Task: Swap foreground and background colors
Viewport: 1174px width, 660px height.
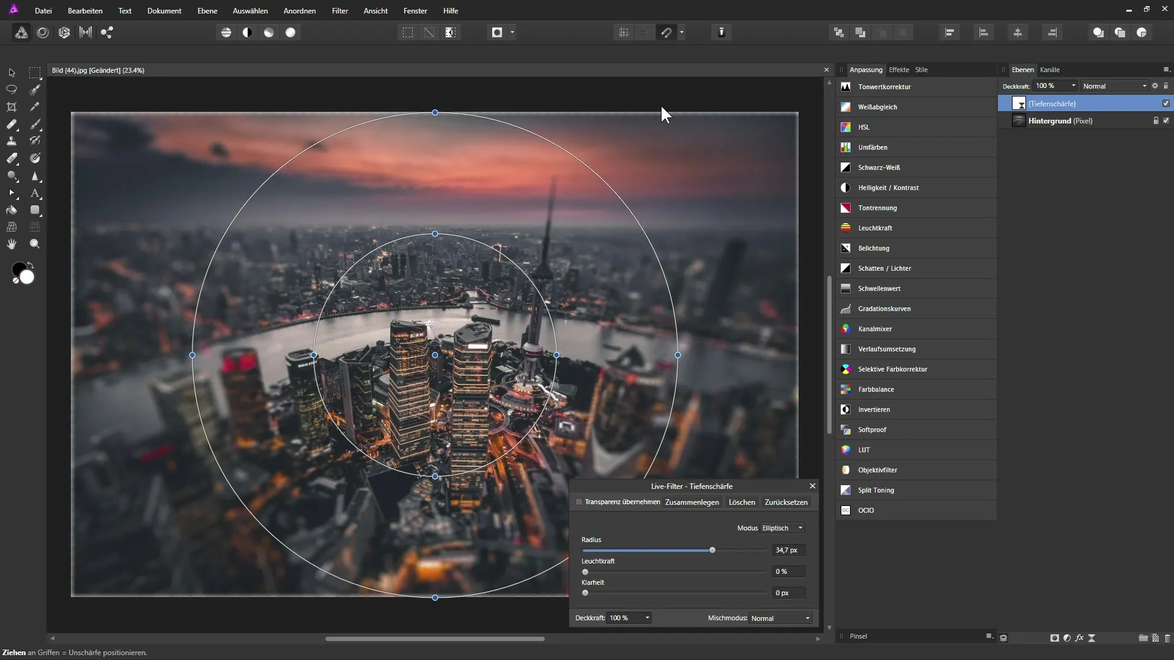Action: [30, 265]
